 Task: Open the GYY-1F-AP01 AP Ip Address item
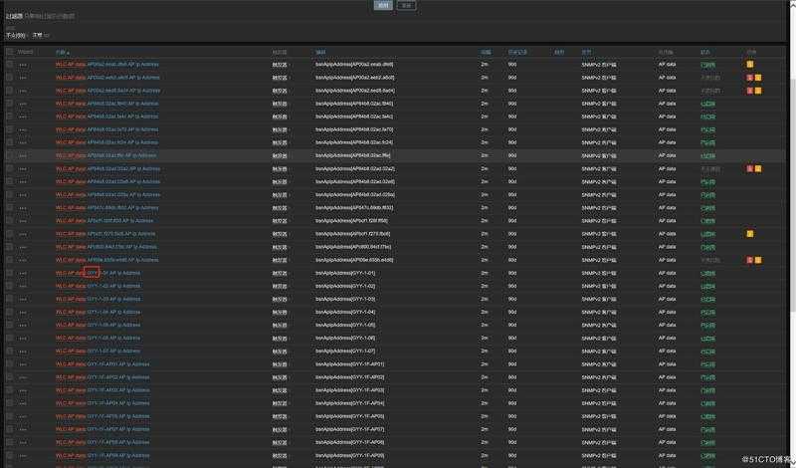pyautogui.click(x=118, y=364)
